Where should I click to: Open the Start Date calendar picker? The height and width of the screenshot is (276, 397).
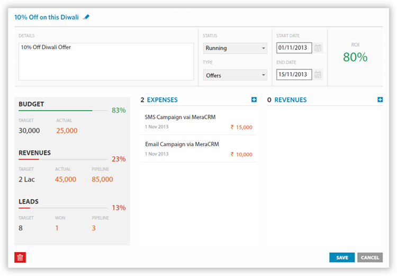318,48
